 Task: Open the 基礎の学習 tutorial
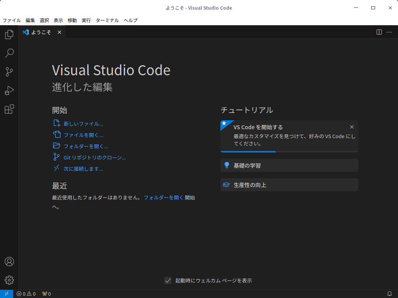pos(289,165)
